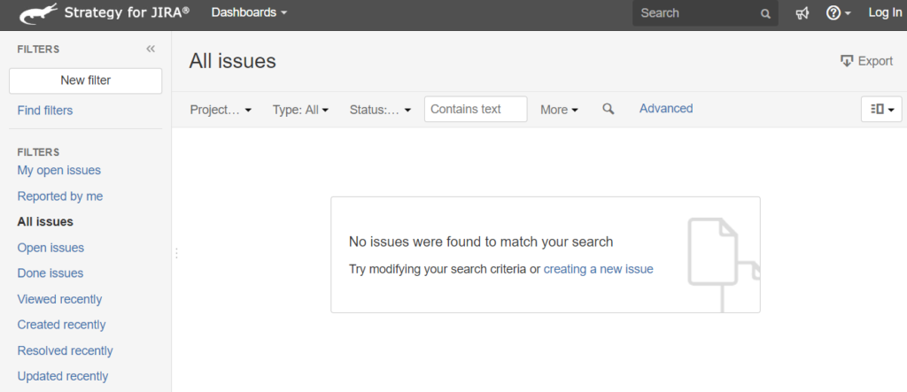907x392 pixels.
Task: Click the Export icon
Action: point(847,61)
